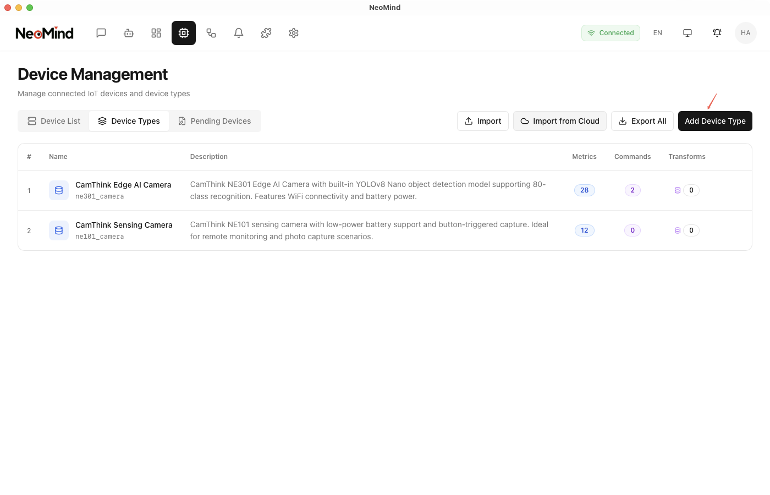Select the Device Management chip icon
The image size is (770, 495).
184,33
